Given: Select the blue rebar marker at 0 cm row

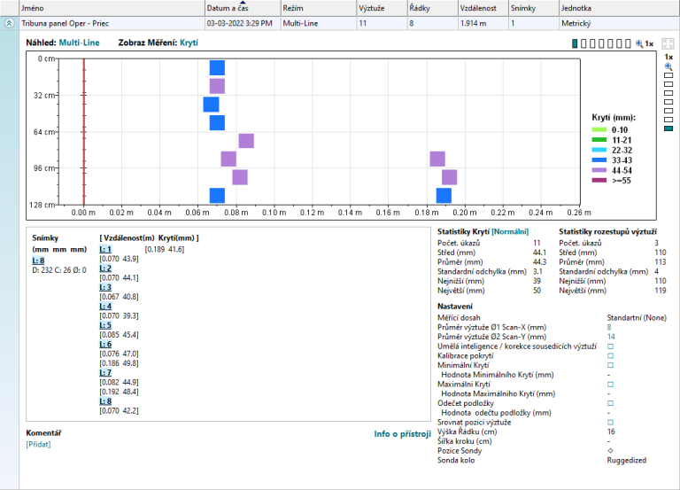Looking at the screenshot, I should [217, 67].
